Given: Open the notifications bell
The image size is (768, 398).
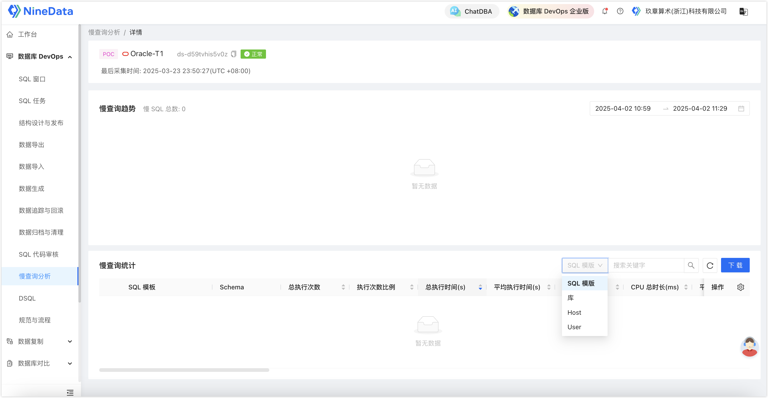Looking at the screenshot, I should (605, 11).
